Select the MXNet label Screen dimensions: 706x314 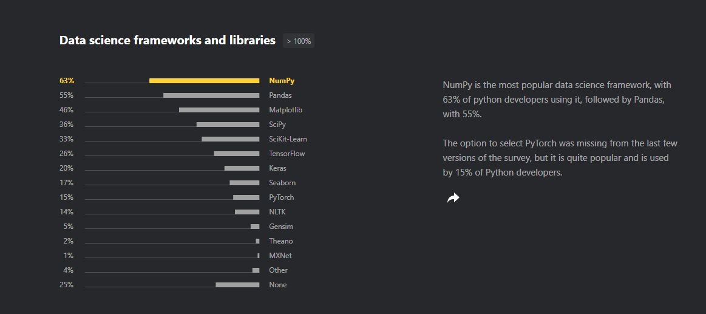tap(280, 256)
